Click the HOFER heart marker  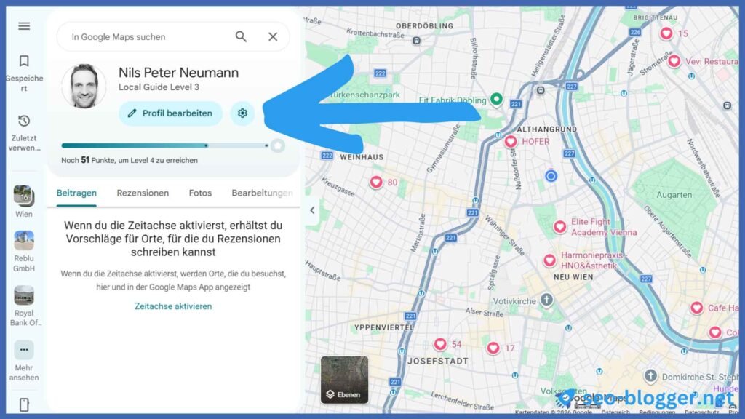[510, 142]
